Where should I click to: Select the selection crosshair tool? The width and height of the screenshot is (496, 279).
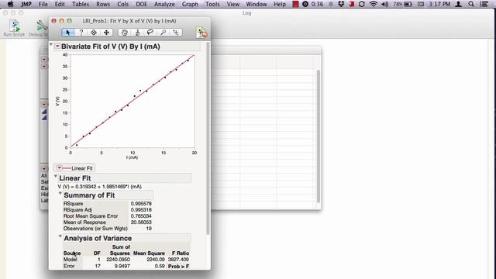(94, 33)
